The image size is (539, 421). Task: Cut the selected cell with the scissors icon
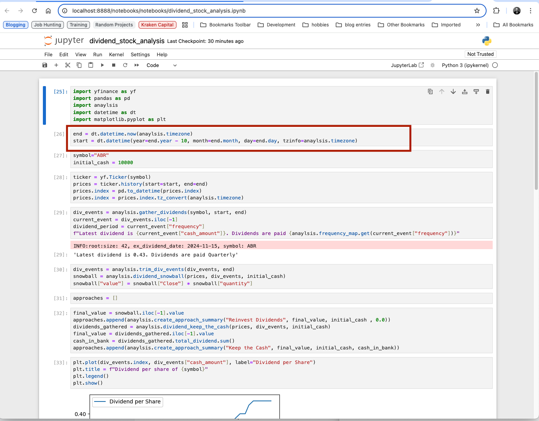68,65
